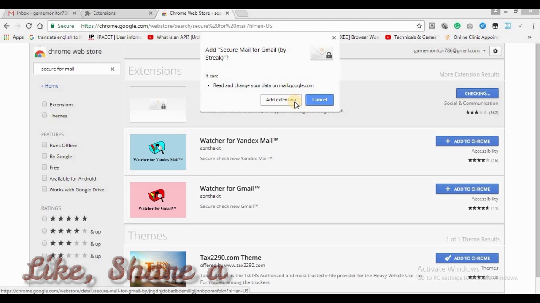Tick Available for Android checkbox

(44, 178)
